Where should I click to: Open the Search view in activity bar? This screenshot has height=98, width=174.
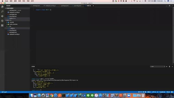[x=2, y=11]
